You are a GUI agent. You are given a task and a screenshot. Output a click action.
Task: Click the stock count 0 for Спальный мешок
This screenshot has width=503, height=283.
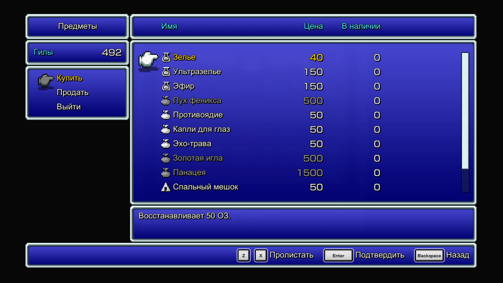[x=377, y=187]
